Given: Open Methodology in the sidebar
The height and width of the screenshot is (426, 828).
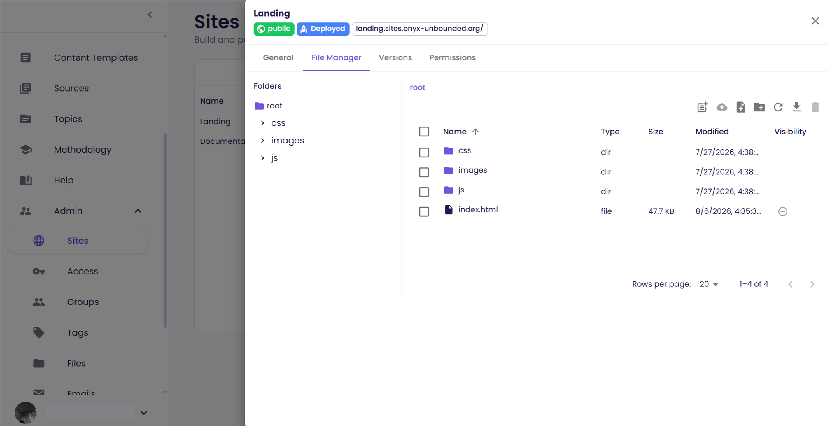Looking at the screenshot, I should click(x=83, y=150).
